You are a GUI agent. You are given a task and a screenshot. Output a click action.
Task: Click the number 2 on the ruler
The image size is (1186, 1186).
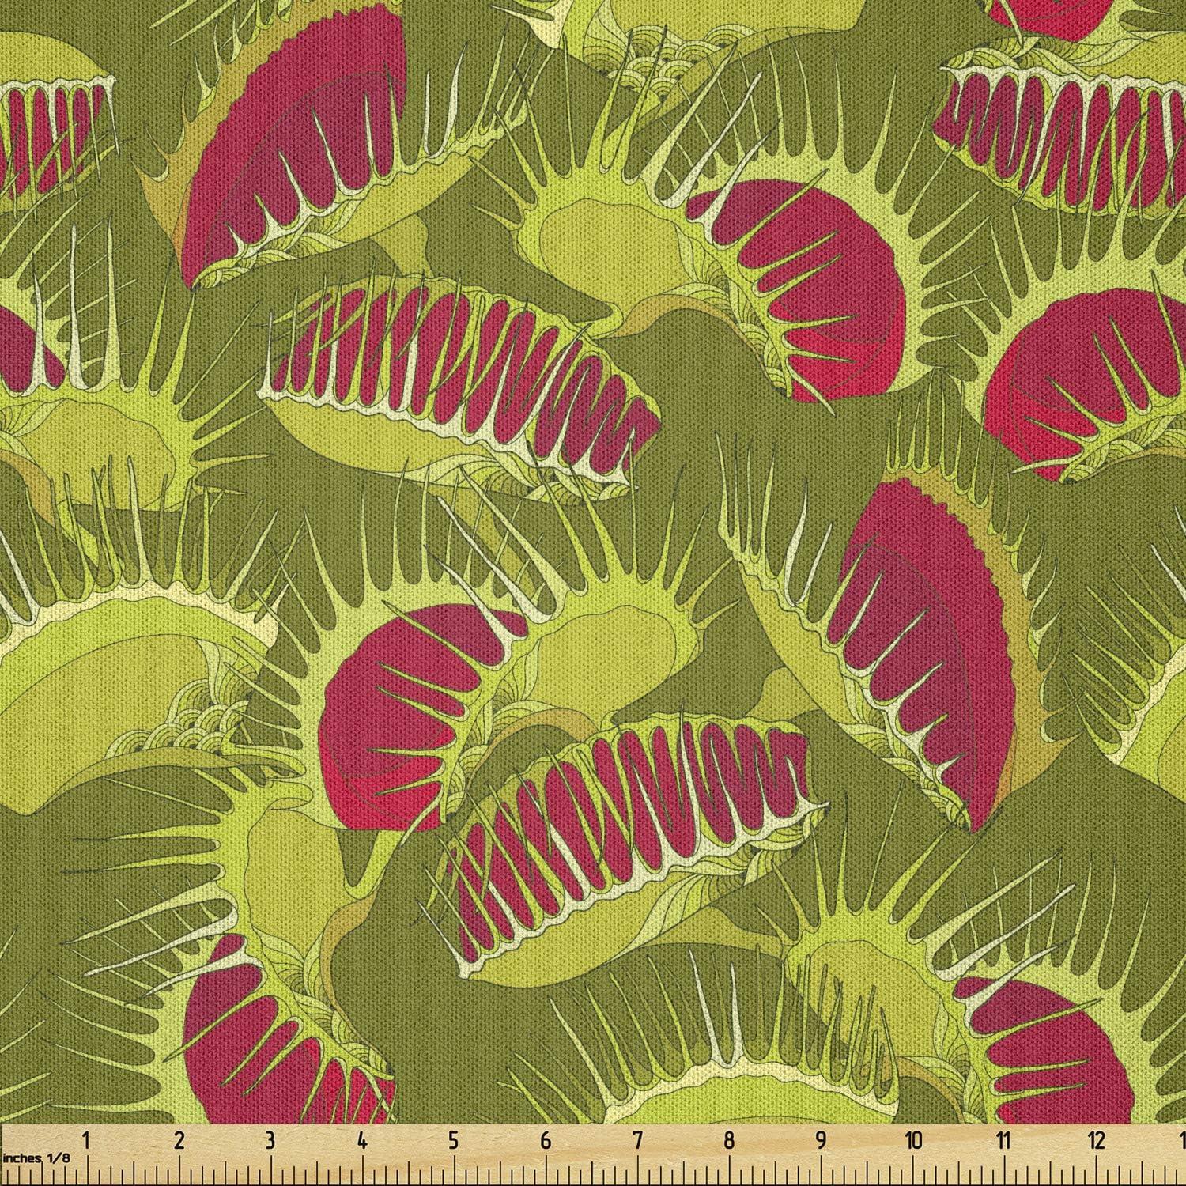pos(179,1141)
